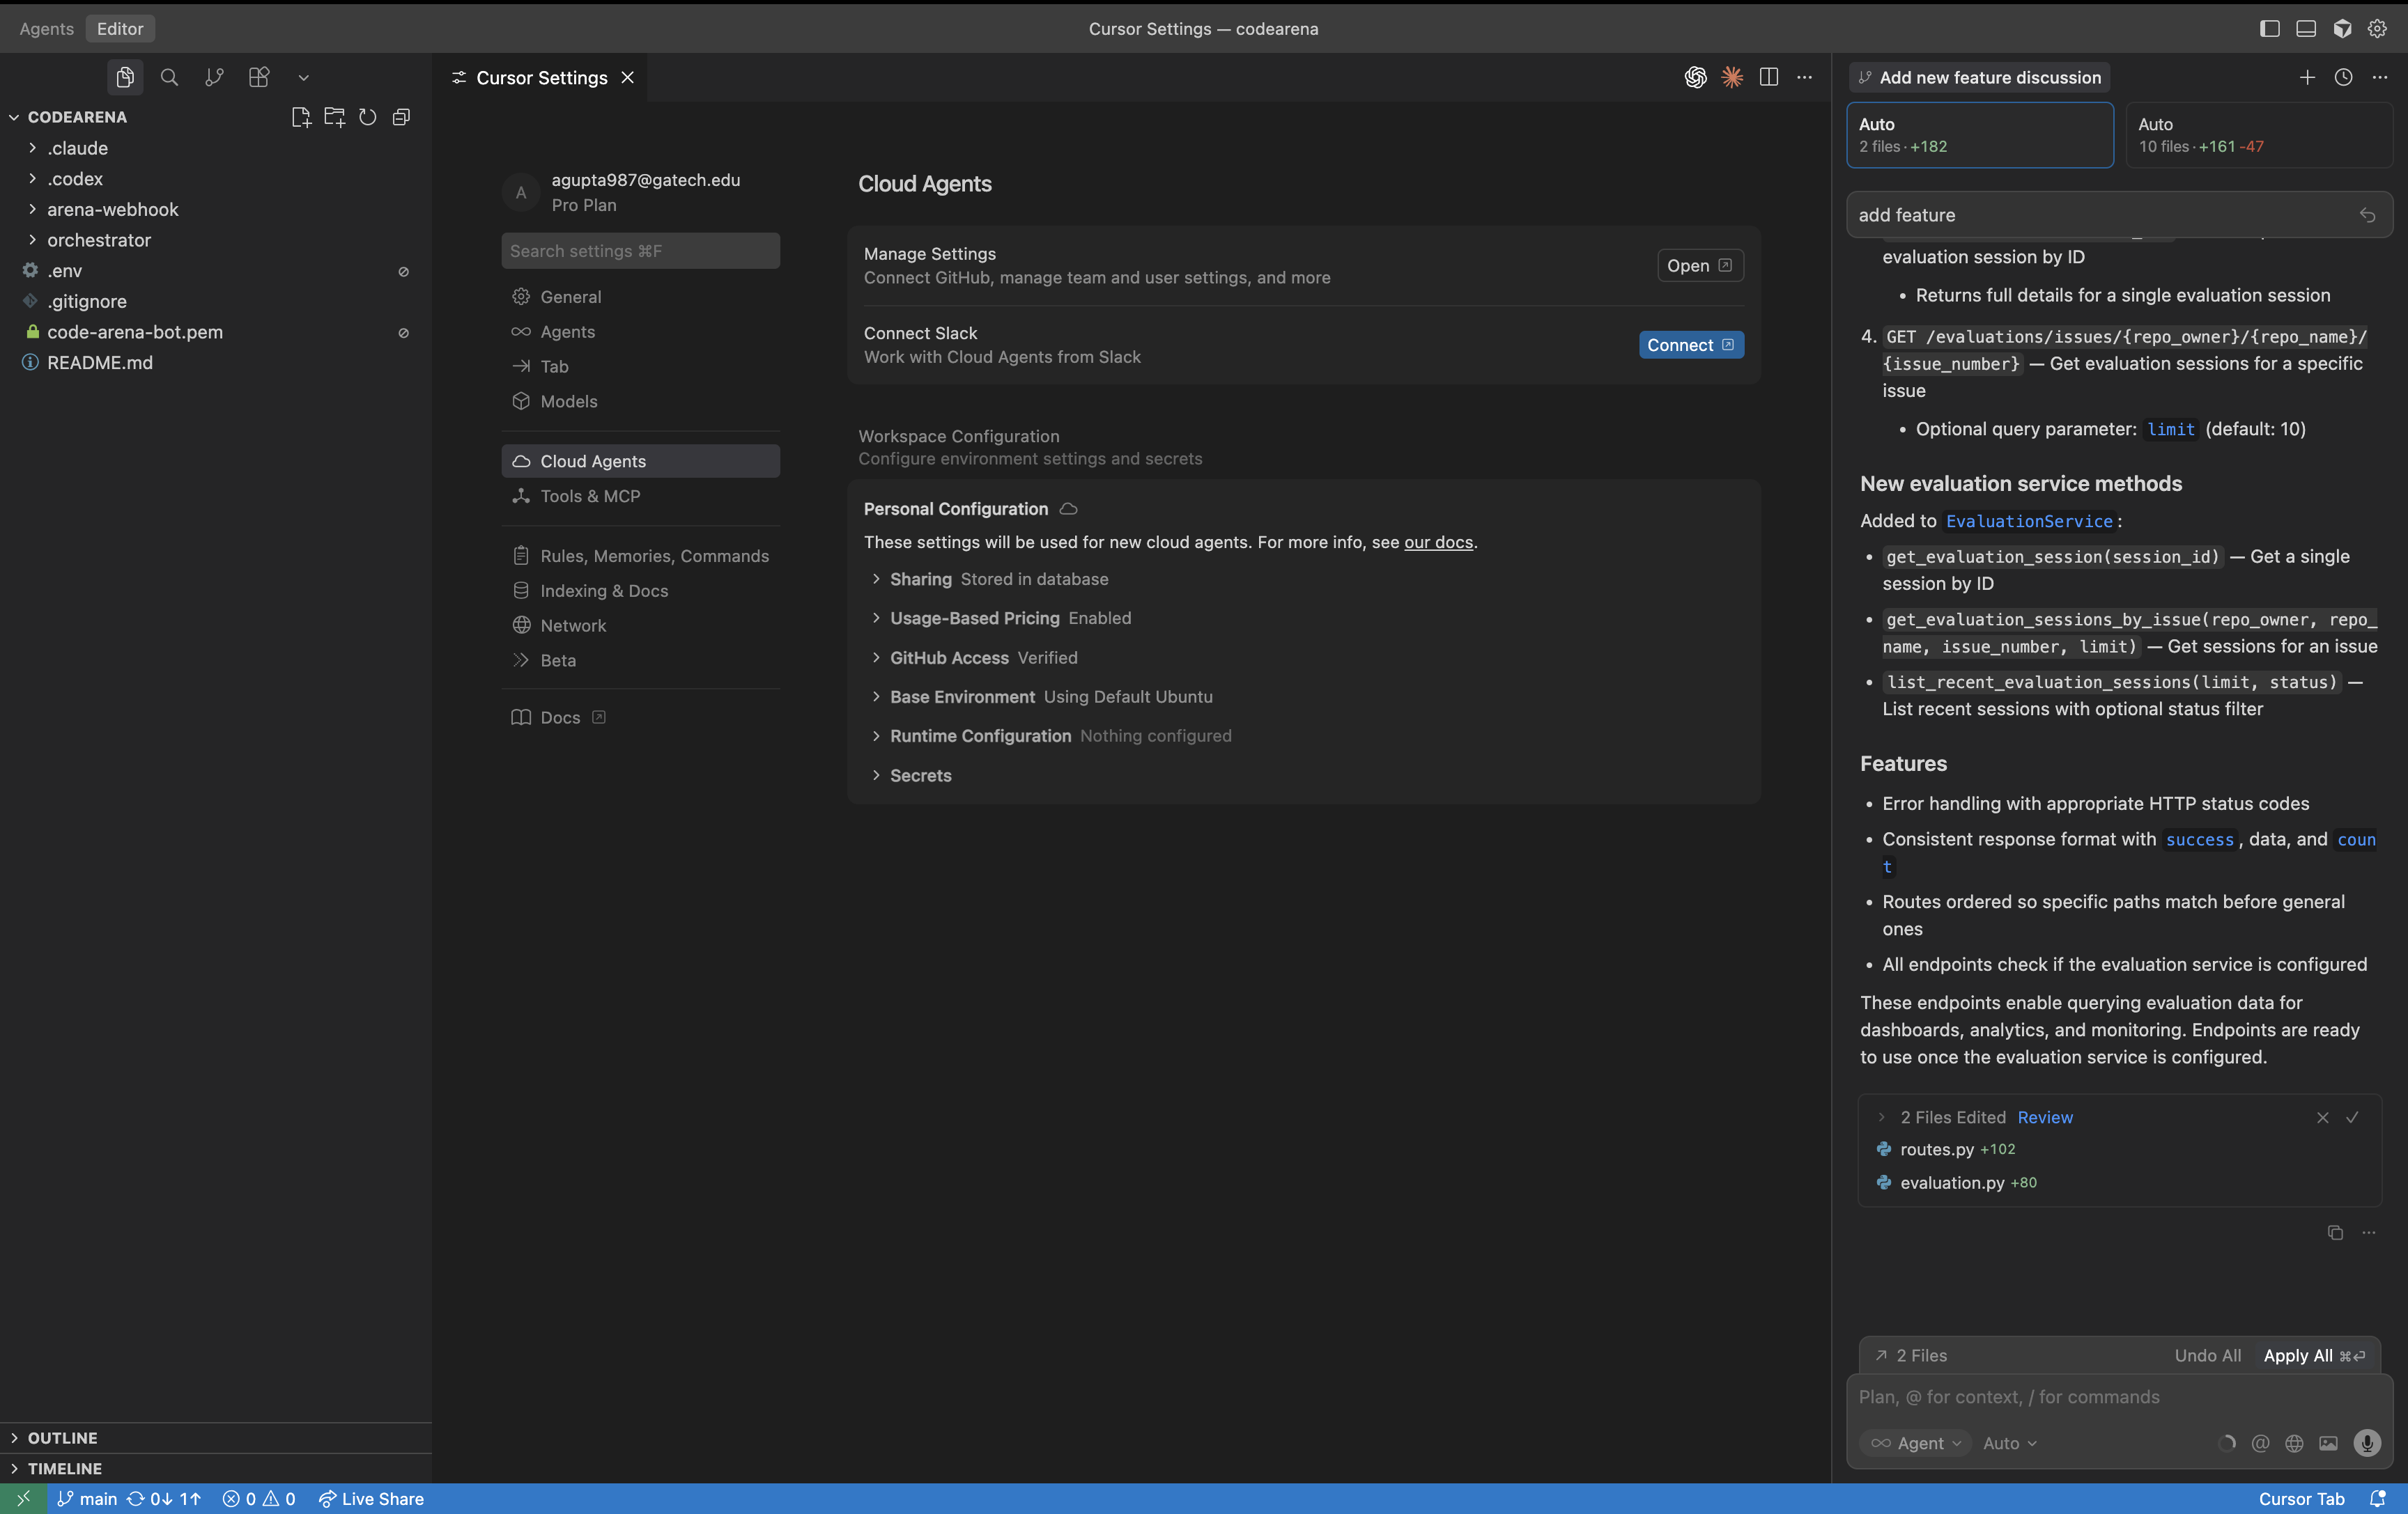Refresh the CODEARENA explorer tree
Image resolution: width=2408 pixels, height=1514 pixels.
[x=368, y=117]
